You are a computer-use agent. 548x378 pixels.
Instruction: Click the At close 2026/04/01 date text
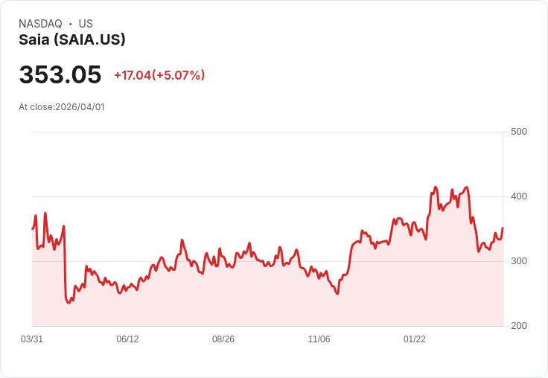[x=62, y=107]
